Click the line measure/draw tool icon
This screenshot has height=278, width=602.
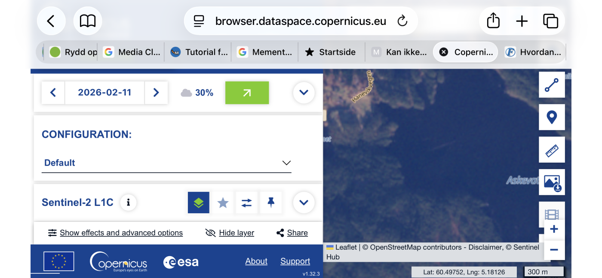(x=552, y=85)
